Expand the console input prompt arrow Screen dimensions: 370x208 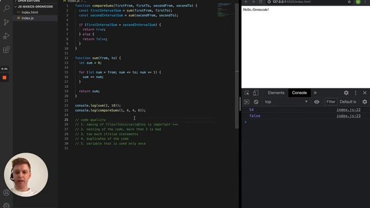click(x=246, y=122)
